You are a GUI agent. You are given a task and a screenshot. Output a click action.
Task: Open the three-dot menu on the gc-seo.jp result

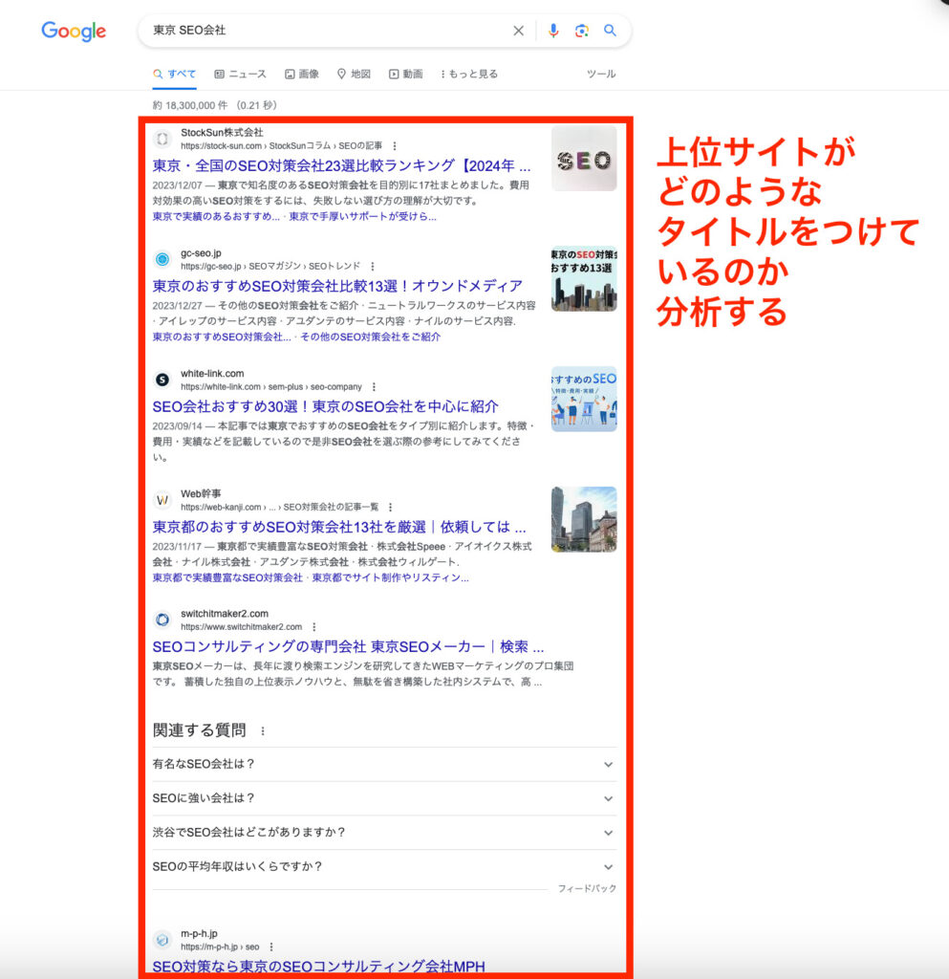coord(372,268)
